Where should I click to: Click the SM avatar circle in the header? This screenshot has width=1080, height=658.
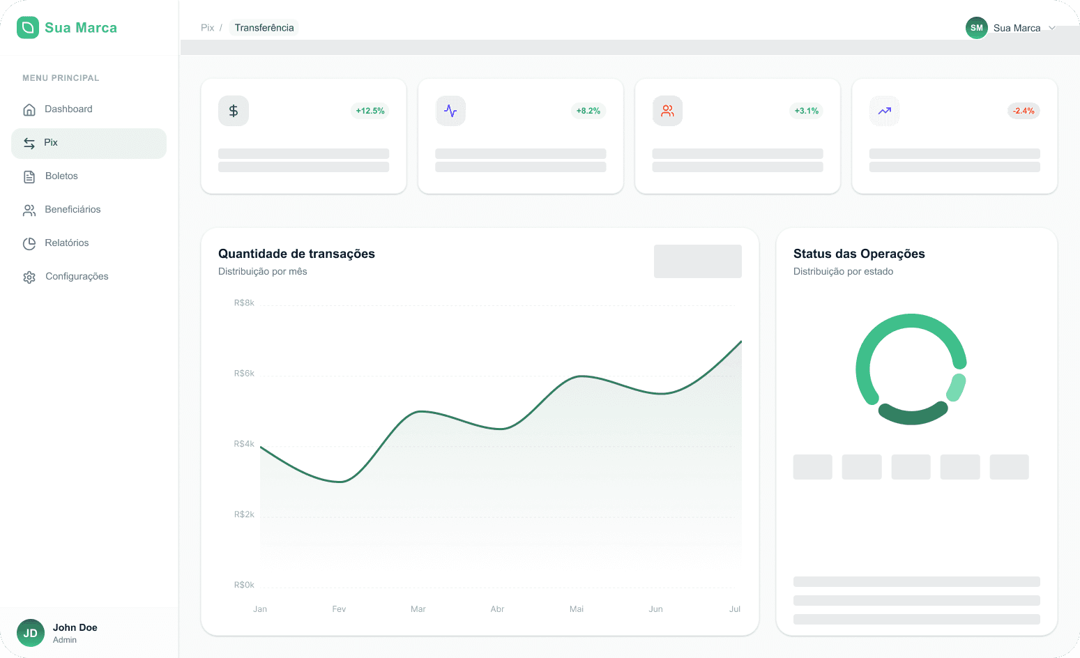976,28
